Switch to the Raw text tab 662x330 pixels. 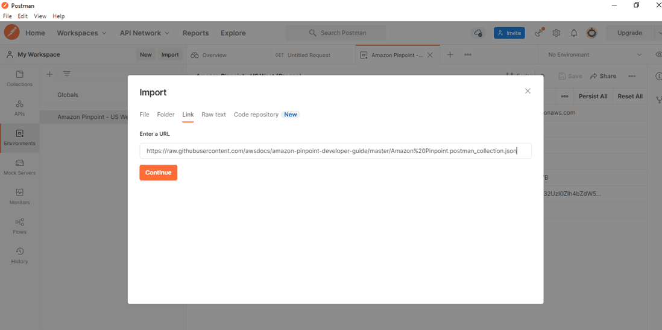point(213,115)
